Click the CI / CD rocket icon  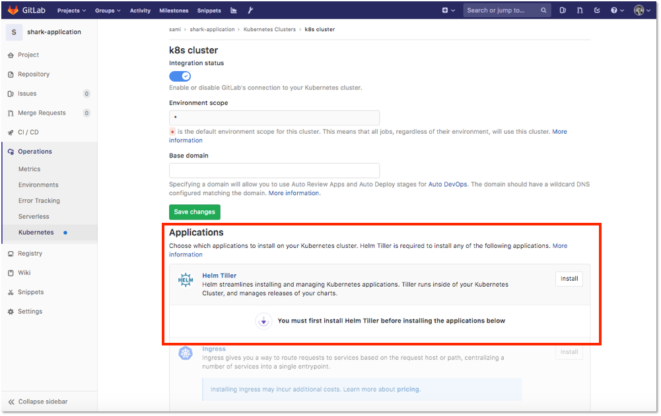(11, 133)
